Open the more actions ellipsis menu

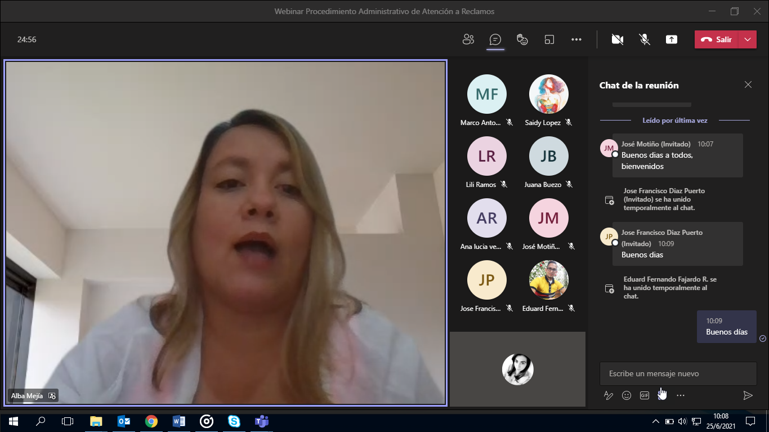pos(576,39)
